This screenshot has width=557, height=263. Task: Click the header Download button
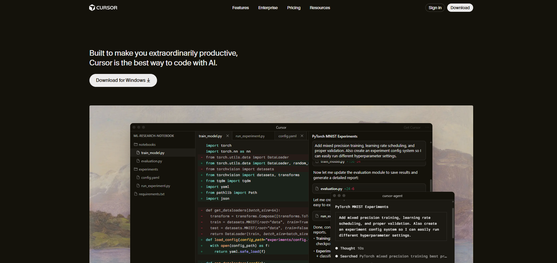pyautogui.click(x=460, y=8)
